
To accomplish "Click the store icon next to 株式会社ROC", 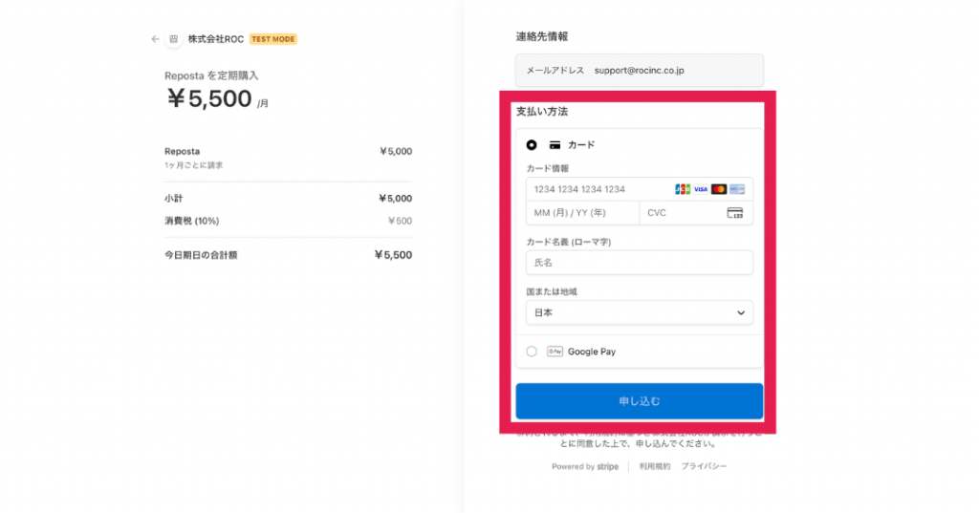I will tap(173, 39).
